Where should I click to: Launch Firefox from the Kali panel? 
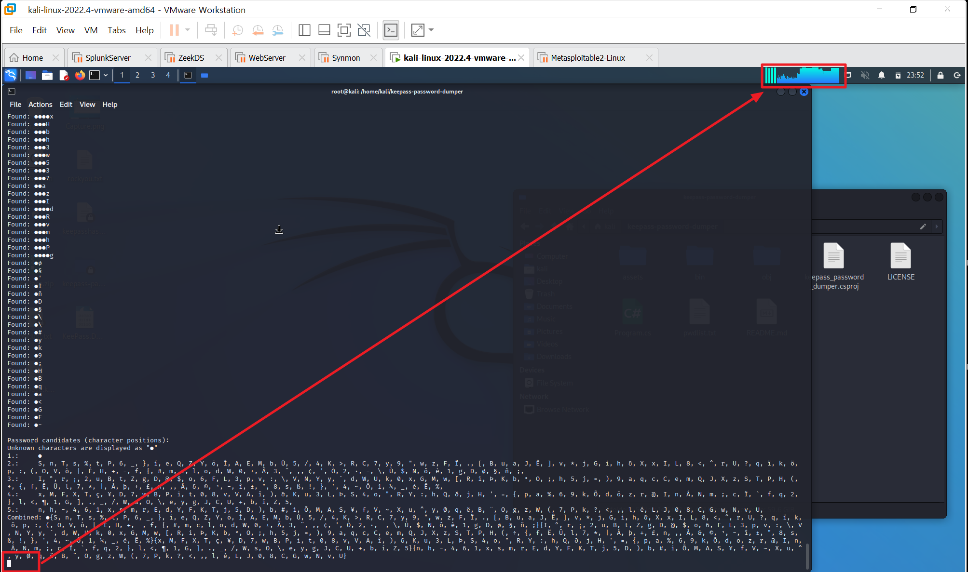click(x=80, y=75)
